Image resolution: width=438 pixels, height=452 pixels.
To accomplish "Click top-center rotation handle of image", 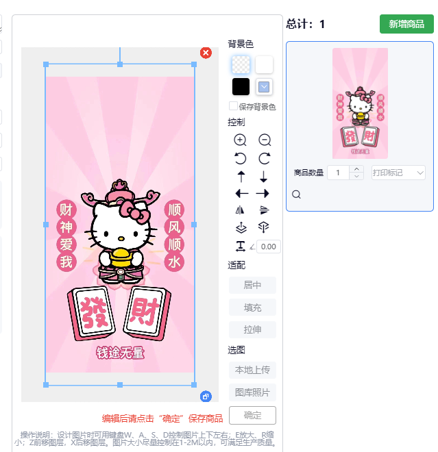I will click(120, 64).
